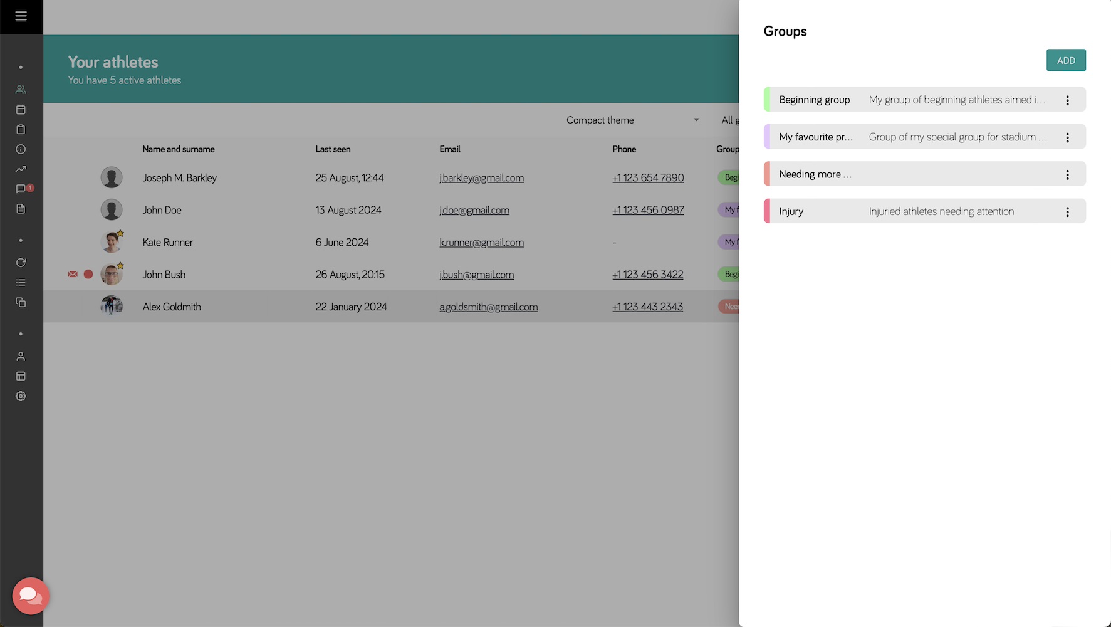Screen dimensions: 1111x627
Task: Open the red live chat support bubble
Action: [30, 596]
